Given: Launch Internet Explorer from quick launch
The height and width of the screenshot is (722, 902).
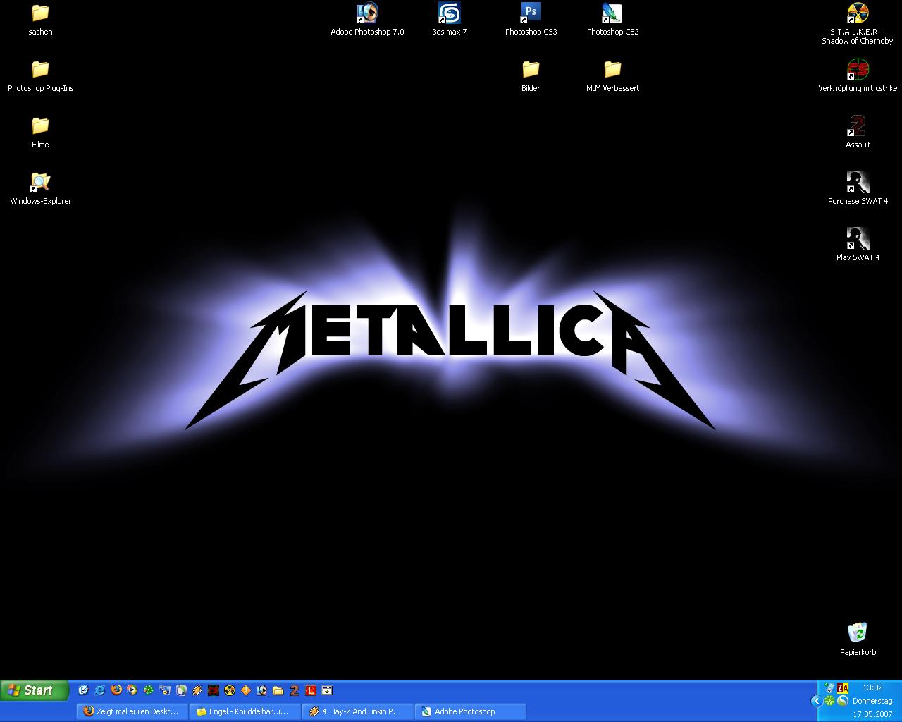Looking at the screenshot, I should click(x=100, y=690).
